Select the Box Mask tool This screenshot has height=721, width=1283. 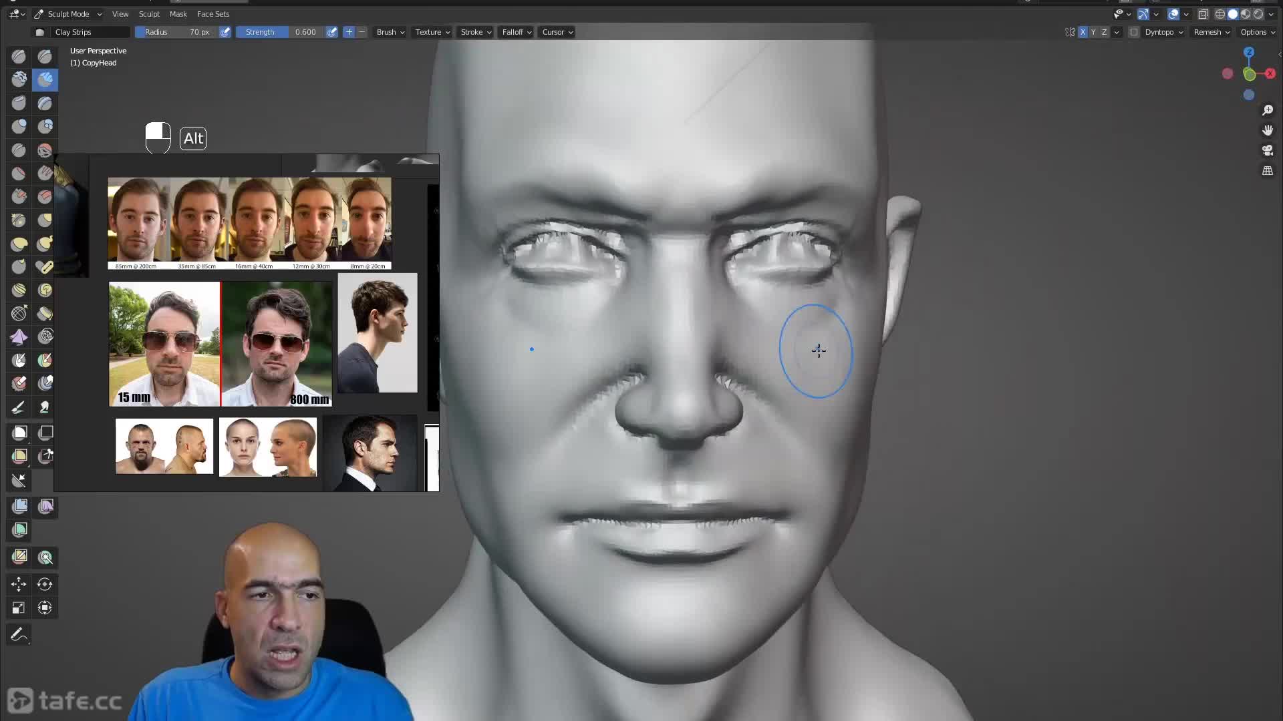19,433
